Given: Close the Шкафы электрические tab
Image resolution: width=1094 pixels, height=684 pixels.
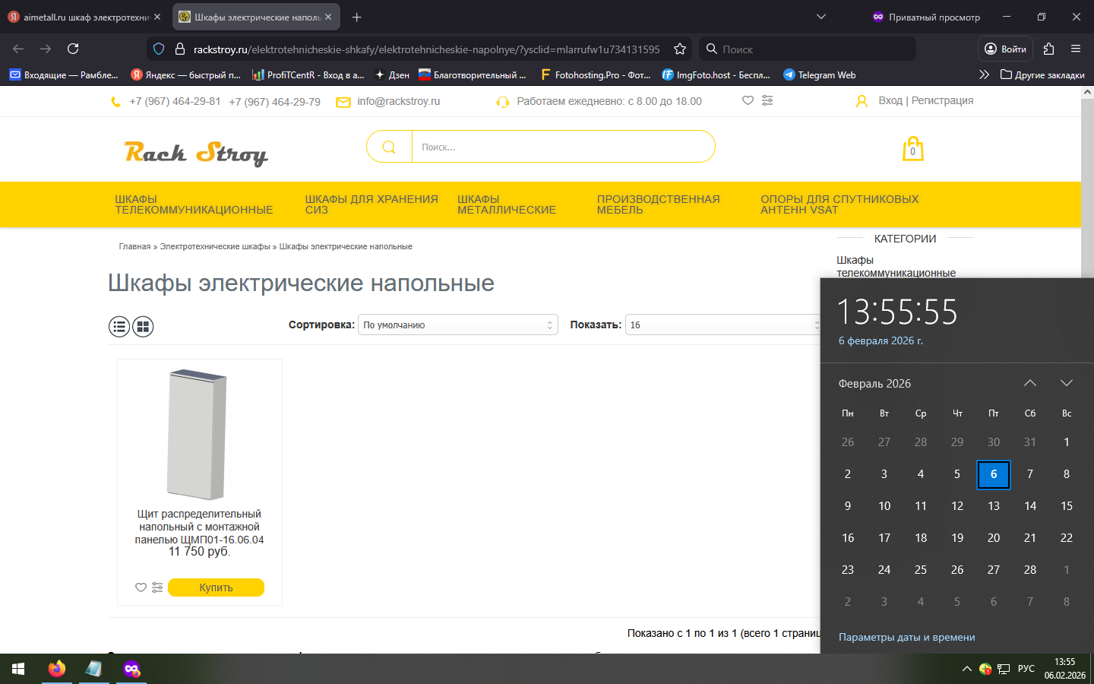Looking at the screenshot, I should pos(328,17).
